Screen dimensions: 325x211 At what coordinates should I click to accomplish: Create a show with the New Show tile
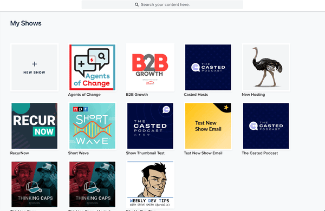(x=35, y=67)
